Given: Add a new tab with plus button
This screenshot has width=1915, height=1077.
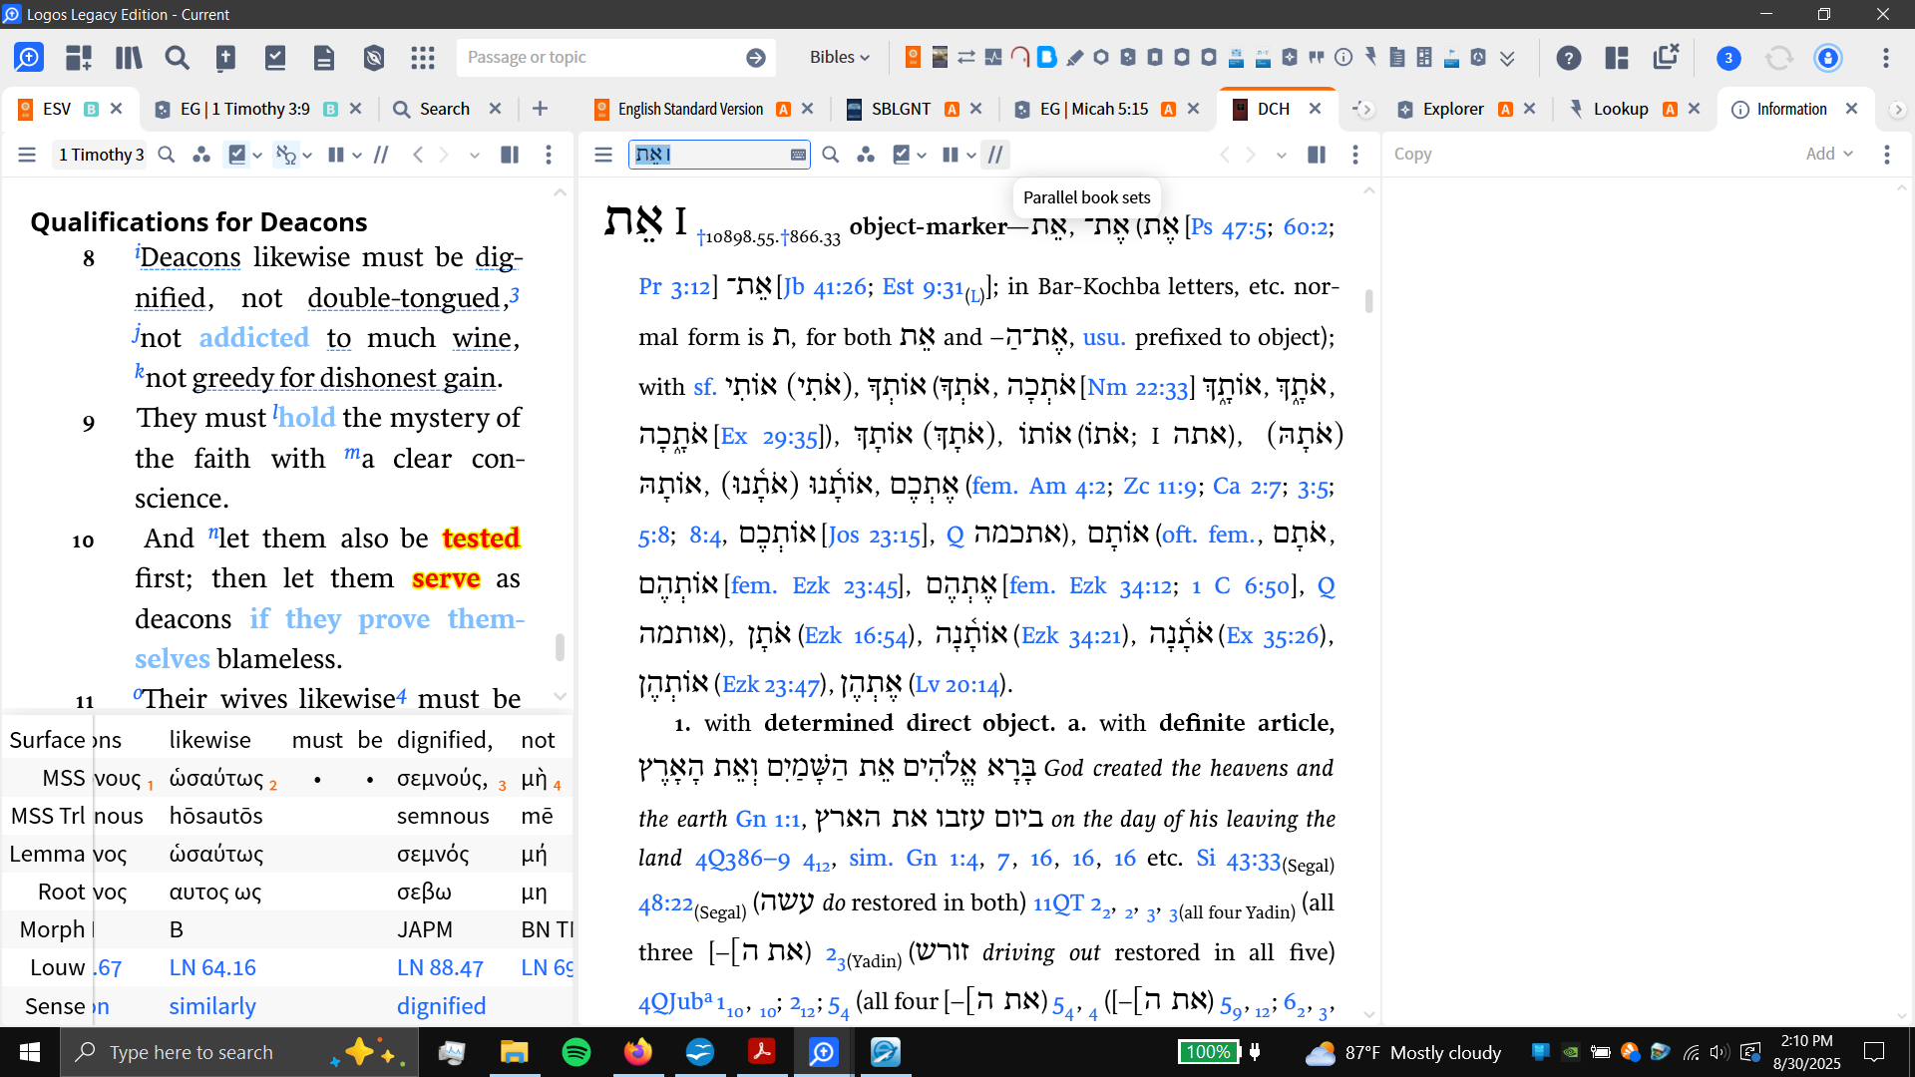Looking at the screenshot, I should pos(540,109).
